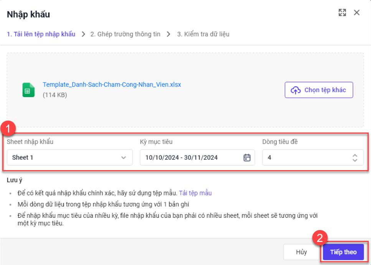Click the Lưu ý heading
The image size is (371, 265).
click(x=15, y=180)
